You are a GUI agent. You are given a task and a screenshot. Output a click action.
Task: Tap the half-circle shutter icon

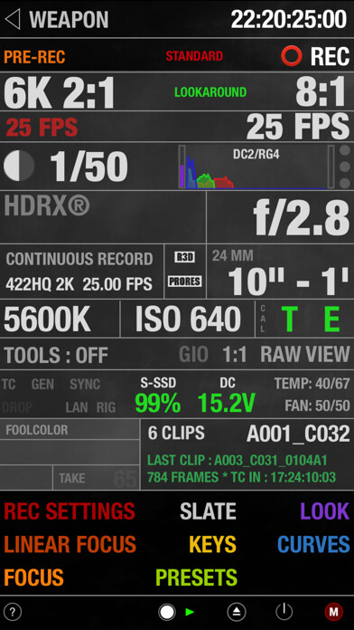pyautogui.click(x=19, y=166)
